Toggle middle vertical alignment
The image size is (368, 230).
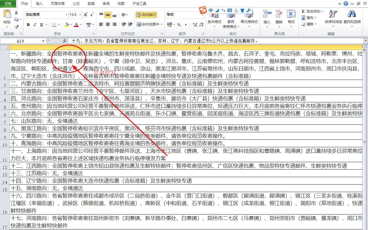(108, 15)
